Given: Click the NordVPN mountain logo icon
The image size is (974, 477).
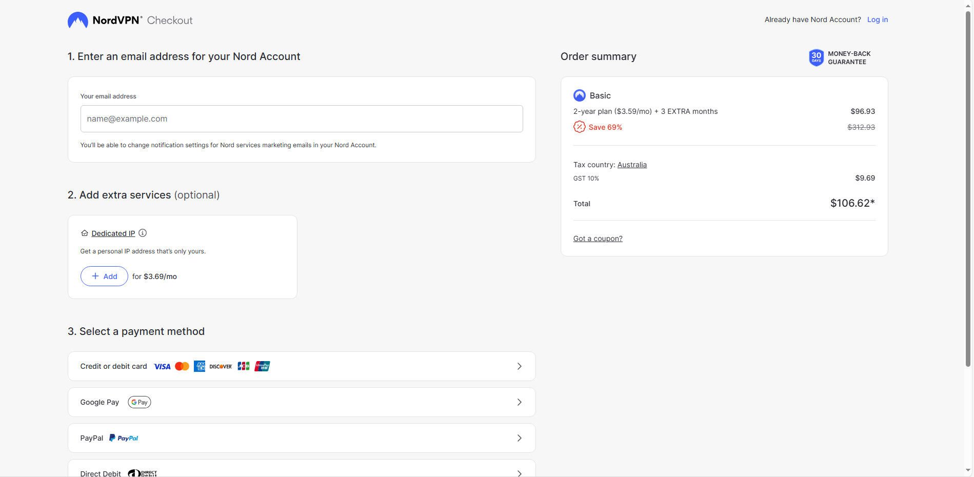Looking at the screenshot, I should [x=78, y=20].
